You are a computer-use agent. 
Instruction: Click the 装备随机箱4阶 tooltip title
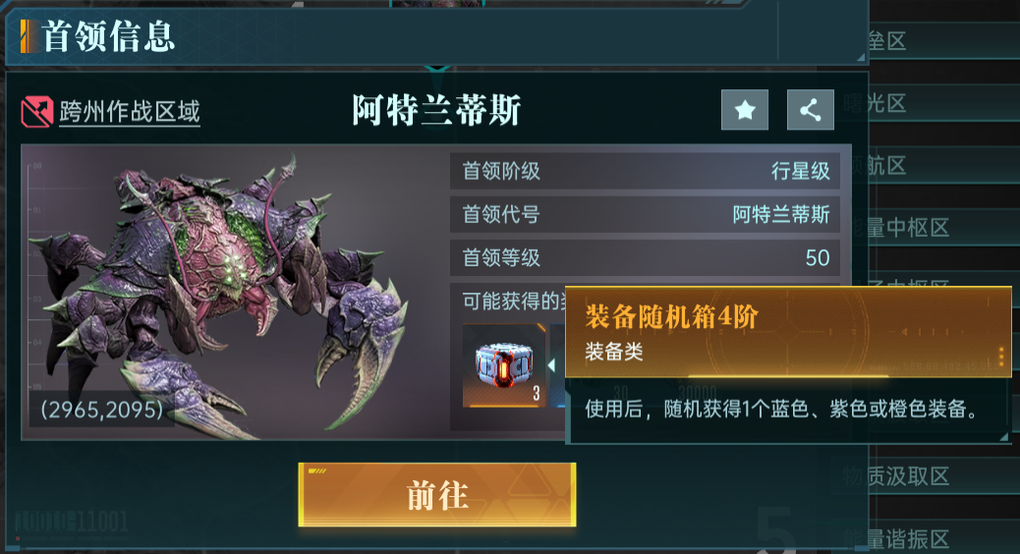671,317
